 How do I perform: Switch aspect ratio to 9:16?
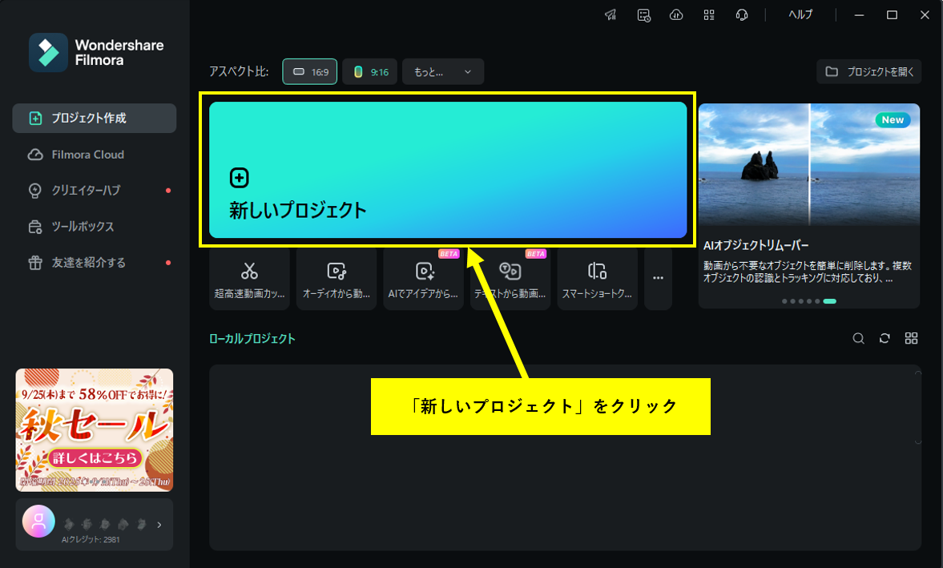(x=369, y=71)
